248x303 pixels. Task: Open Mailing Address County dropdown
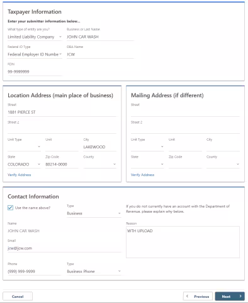223,164
